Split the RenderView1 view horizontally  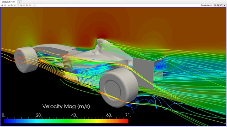215,5
